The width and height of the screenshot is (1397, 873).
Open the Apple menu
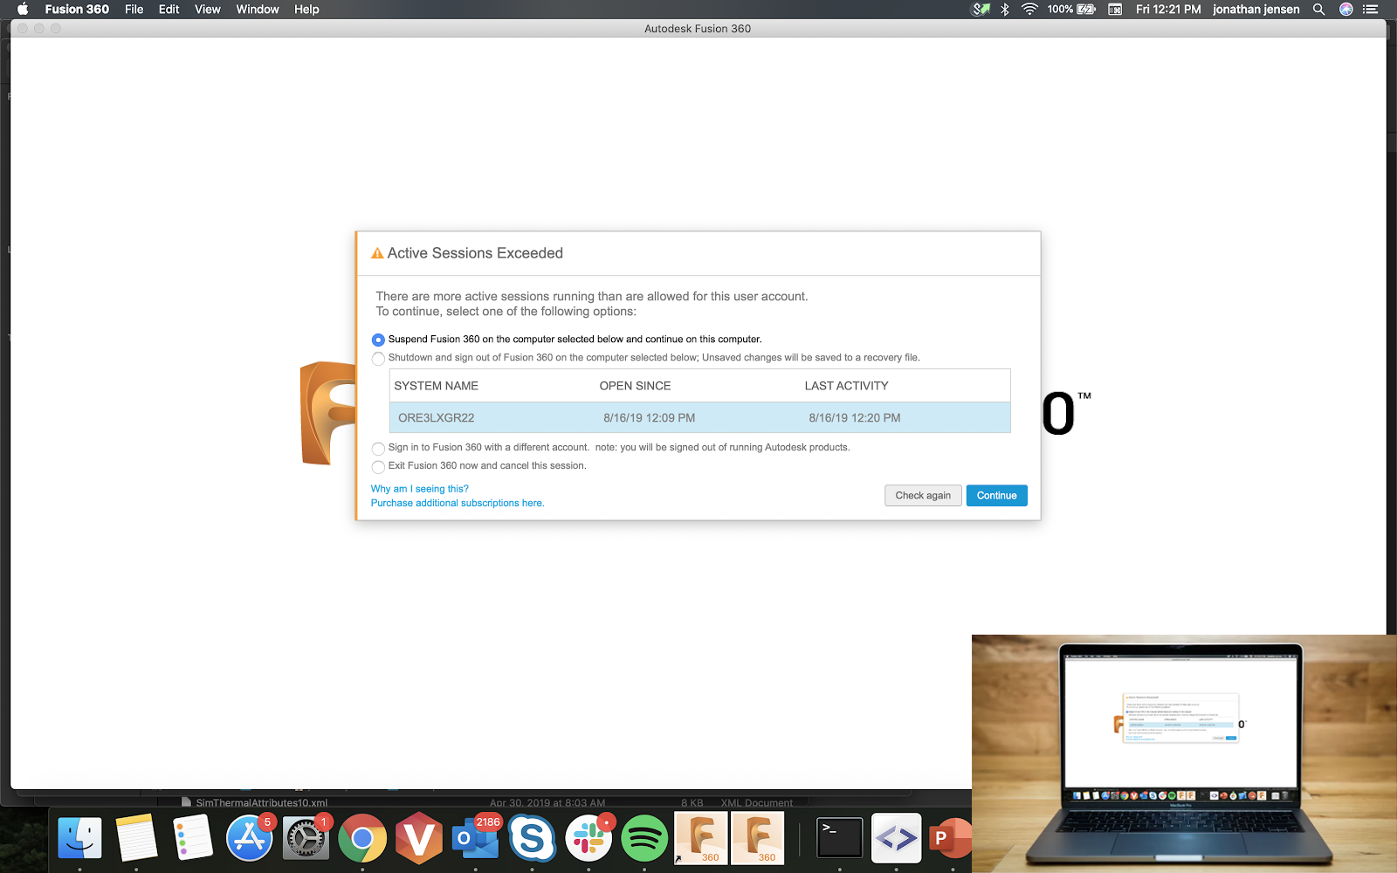tap(23, 9)
